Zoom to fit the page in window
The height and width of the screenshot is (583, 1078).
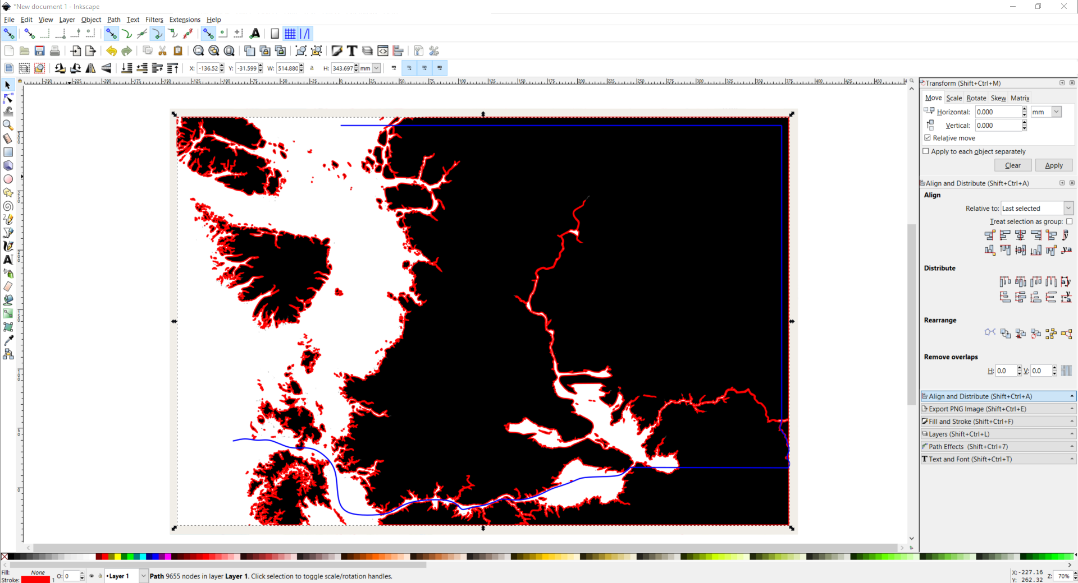[x=229, y=51]
